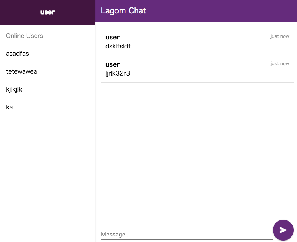Screen dimensions: 297x242
Task: Select online user tetewawea
Action: [21, 71]
